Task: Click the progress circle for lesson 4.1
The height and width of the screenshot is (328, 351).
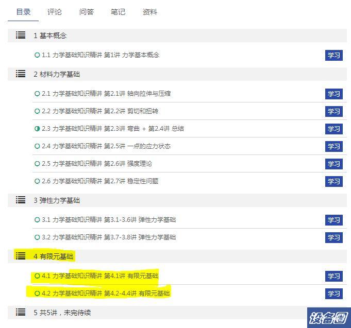Action: click(x=37, y=276)
